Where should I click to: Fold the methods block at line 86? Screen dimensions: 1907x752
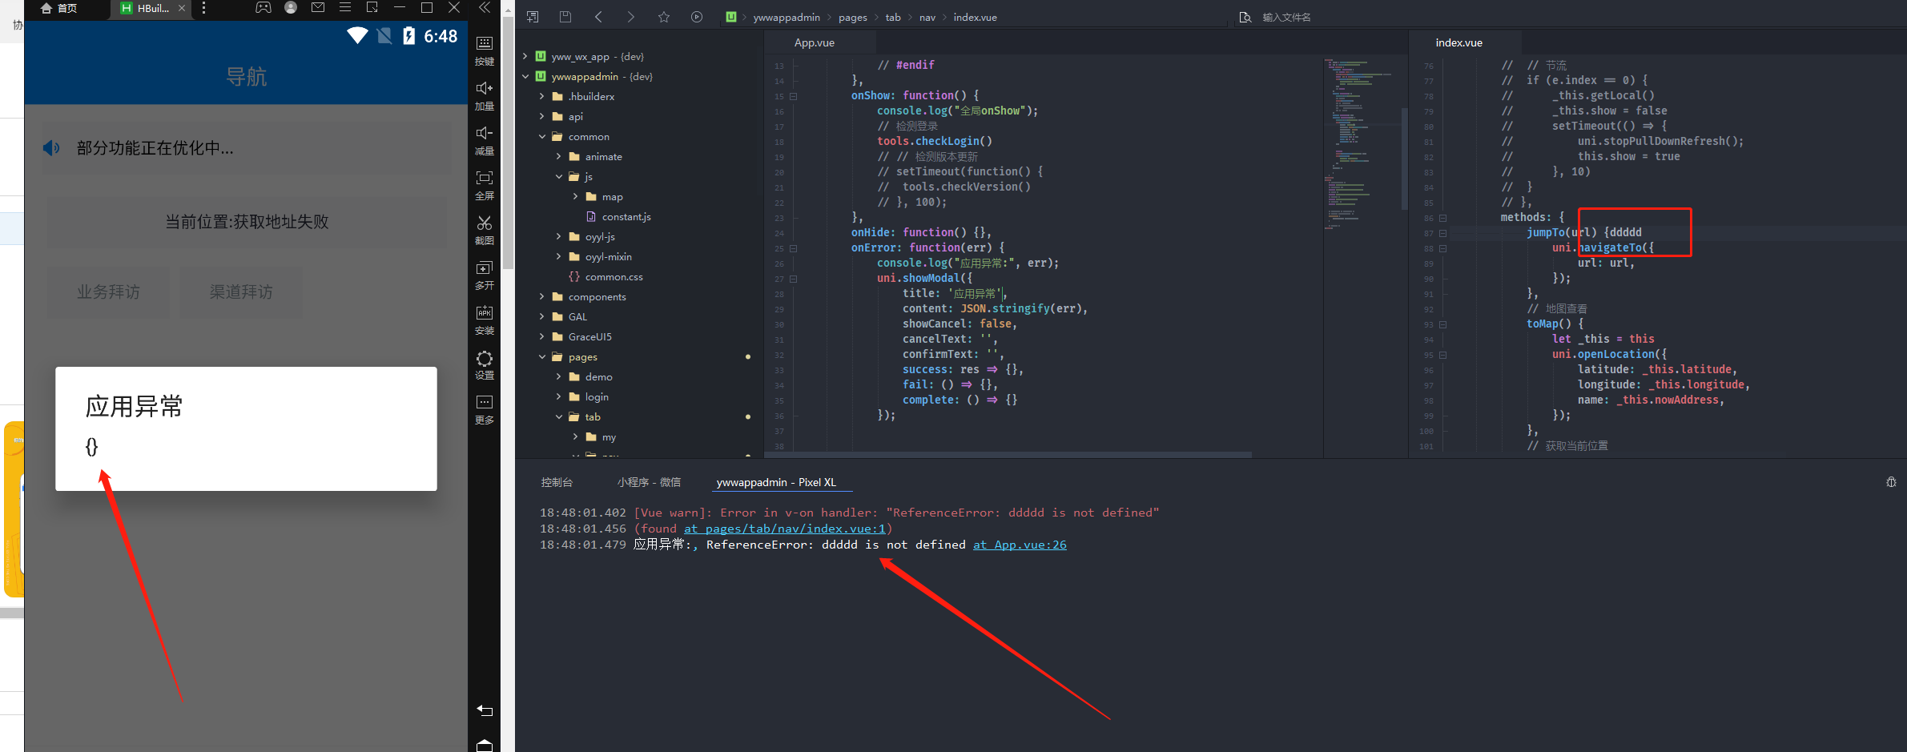point(1442,218)
